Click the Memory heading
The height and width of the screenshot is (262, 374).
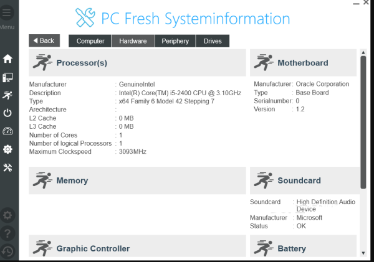[x=72, y=180]
